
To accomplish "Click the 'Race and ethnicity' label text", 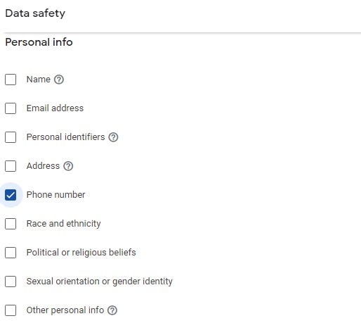I will 64,224.
